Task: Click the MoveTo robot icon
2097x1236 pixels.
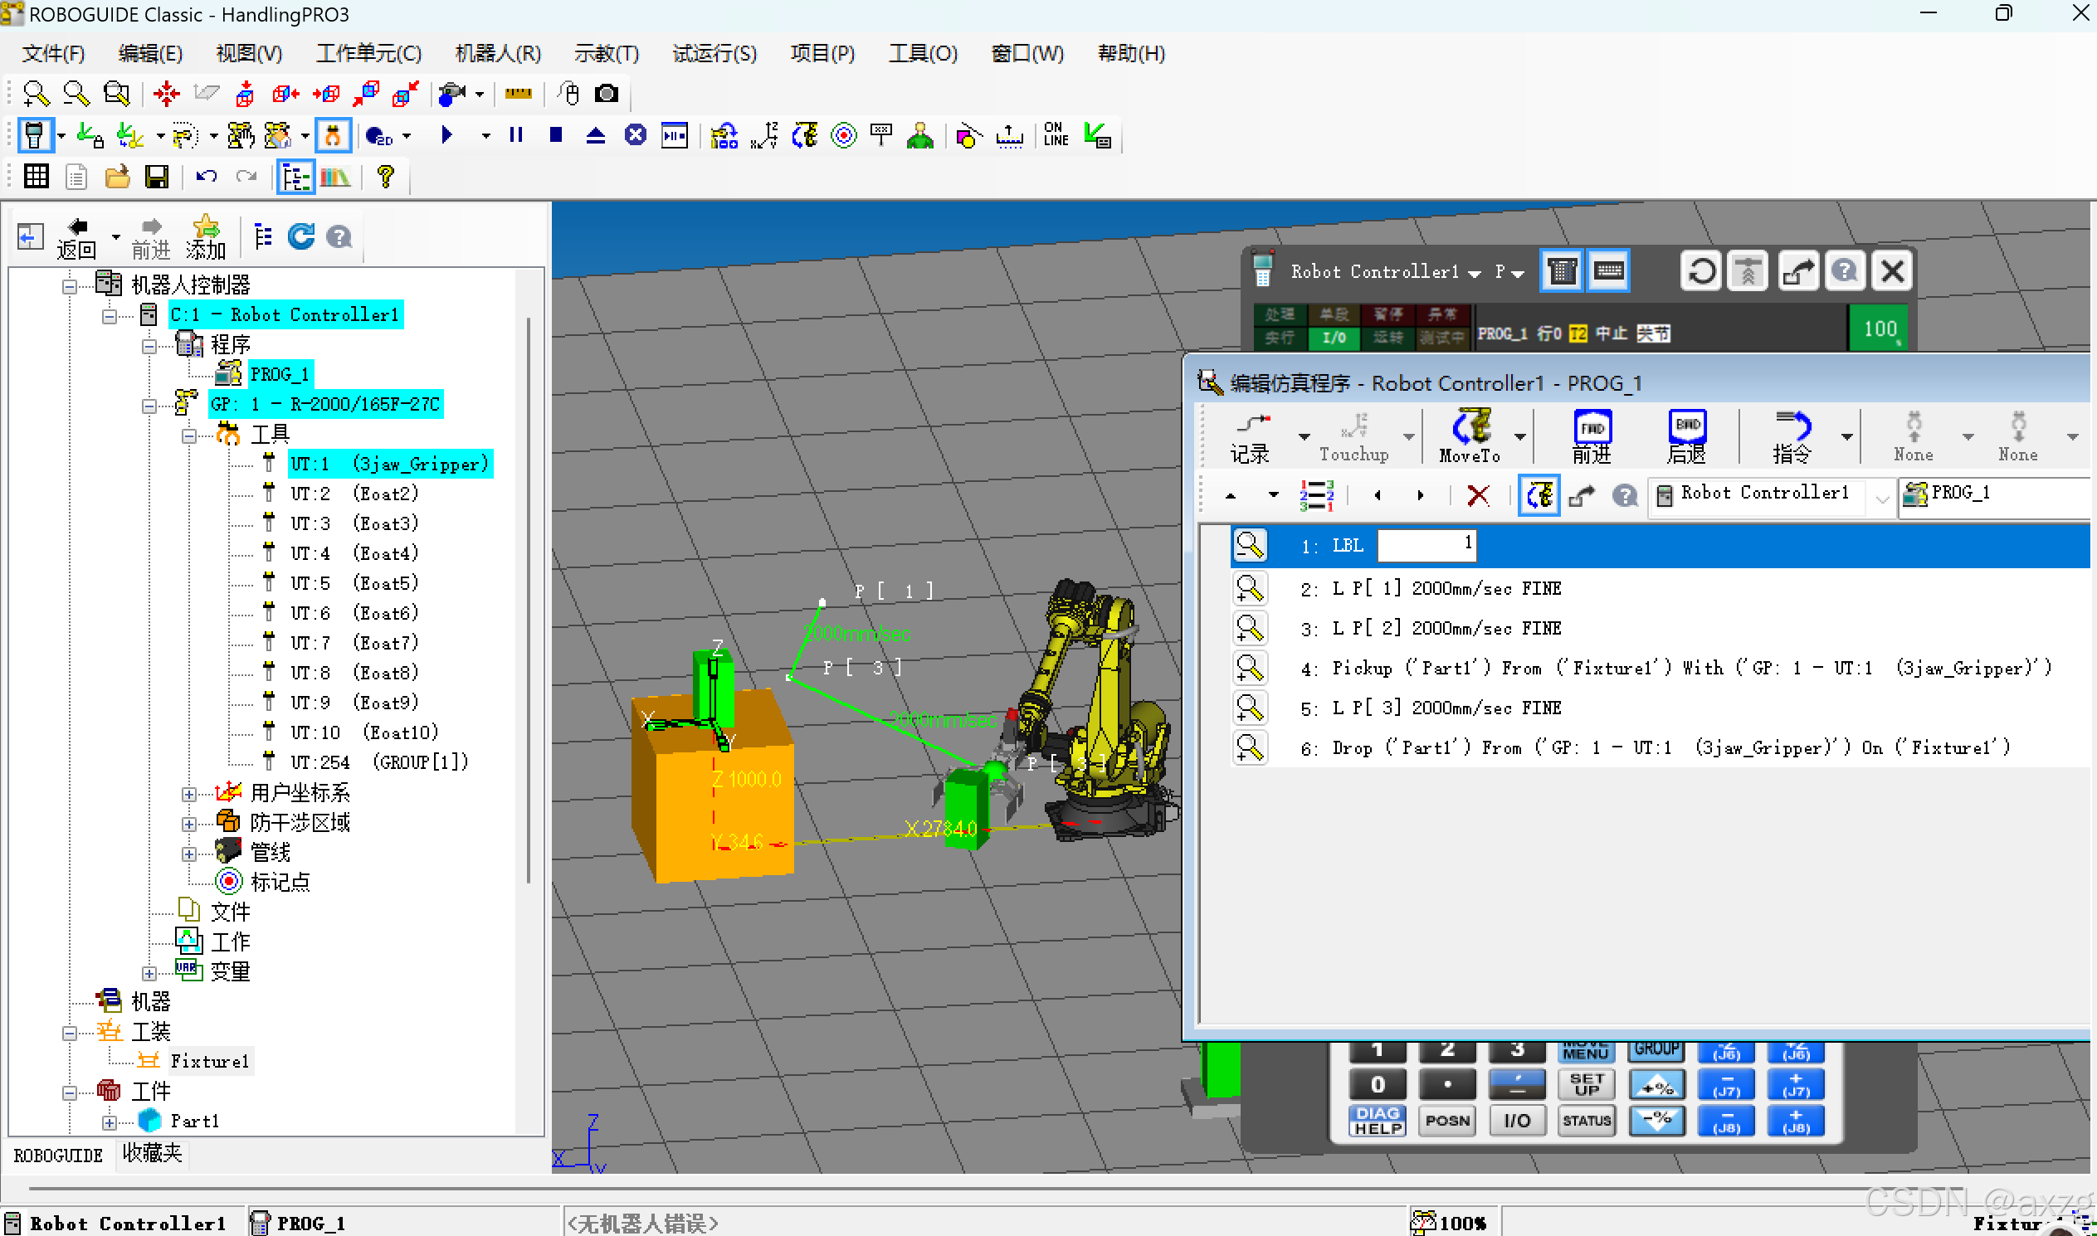Action: [1470, 427]
